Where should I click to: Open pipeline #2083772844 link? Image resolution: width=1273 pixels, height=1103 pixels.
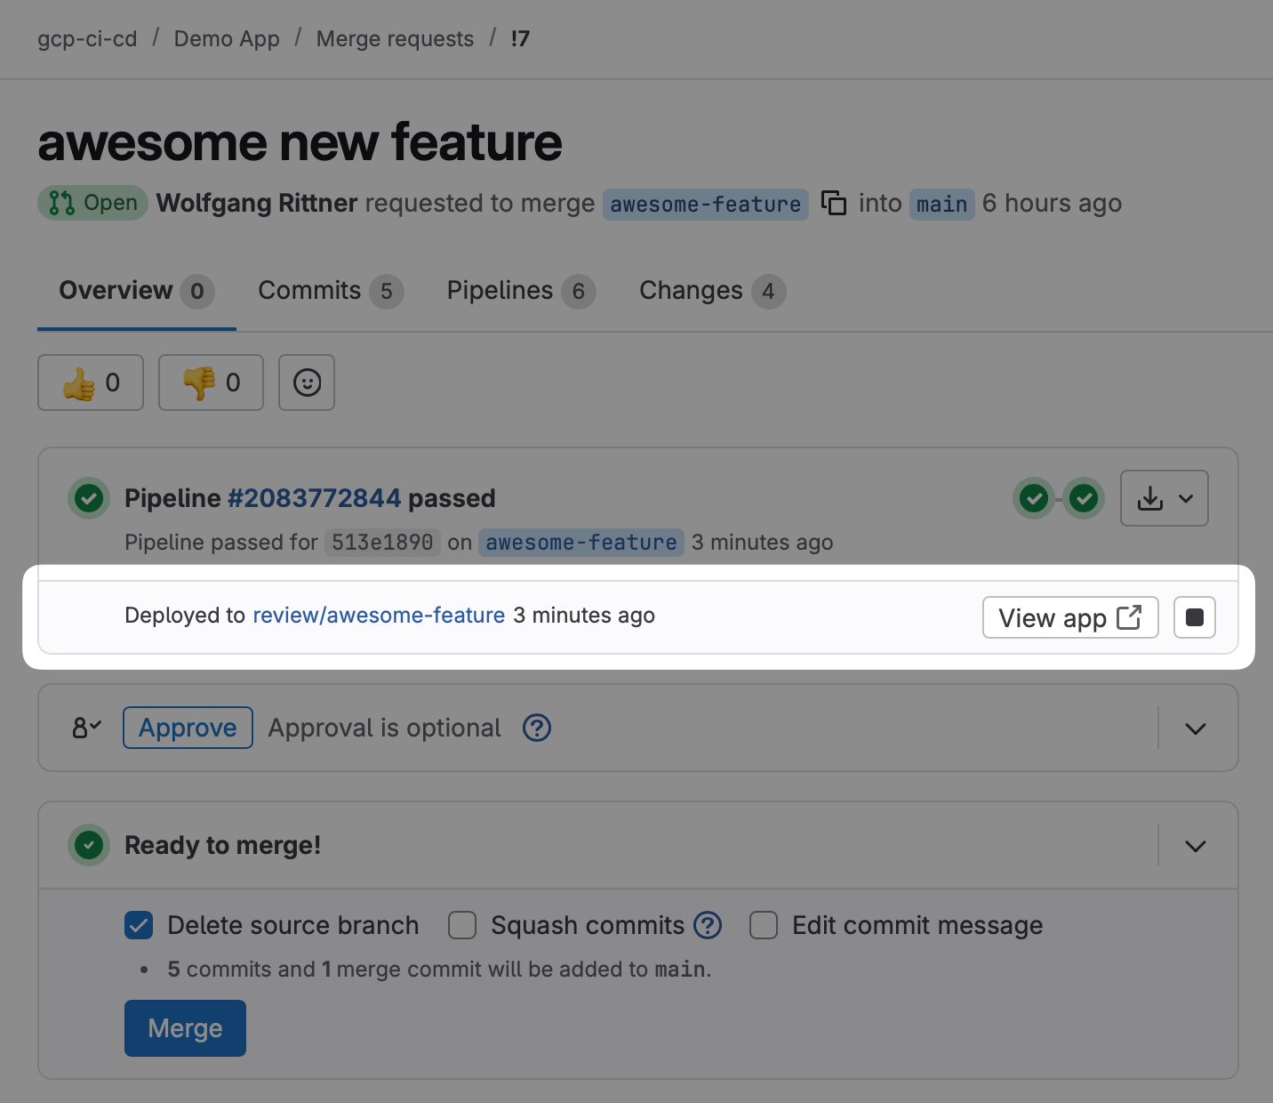tap(314, 498)
